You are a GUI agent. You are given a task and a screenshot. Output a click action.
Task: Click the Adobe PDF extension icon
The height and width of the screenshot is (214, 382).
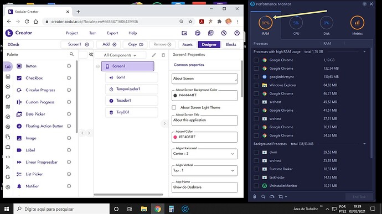[202, 22]
